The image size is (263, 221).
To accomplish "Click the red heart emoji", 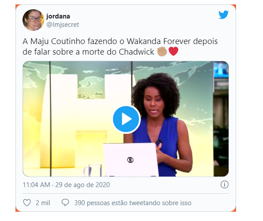I will (x=173, y=51).
